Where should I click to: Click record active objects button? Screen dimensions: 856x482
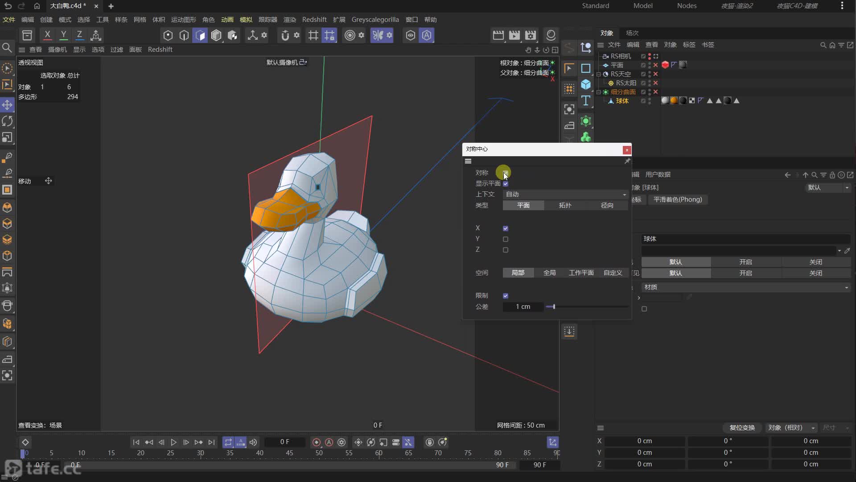tap(317, 442)
